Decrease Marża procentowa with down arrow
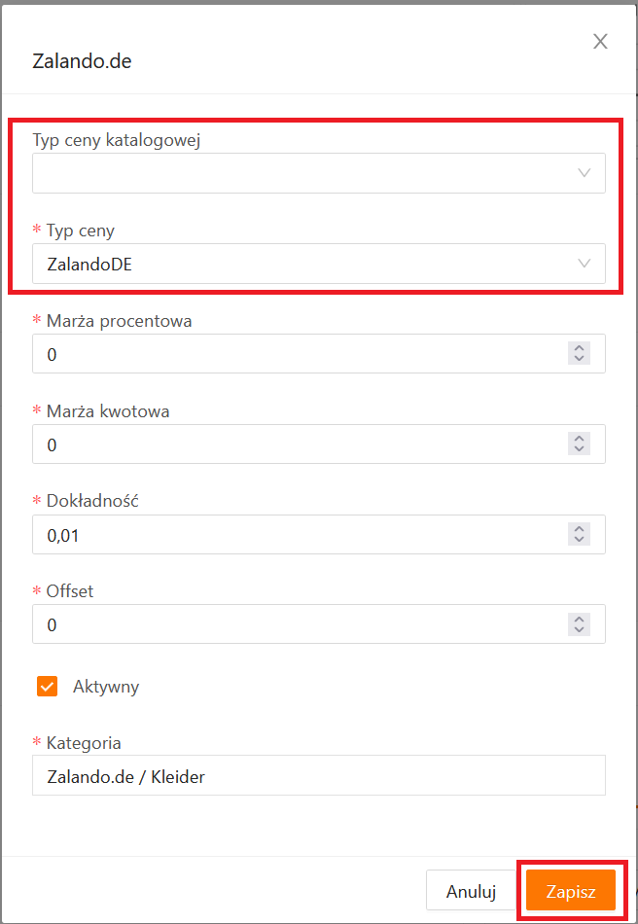Screen dimensions: 638x924 click(580, 359)
